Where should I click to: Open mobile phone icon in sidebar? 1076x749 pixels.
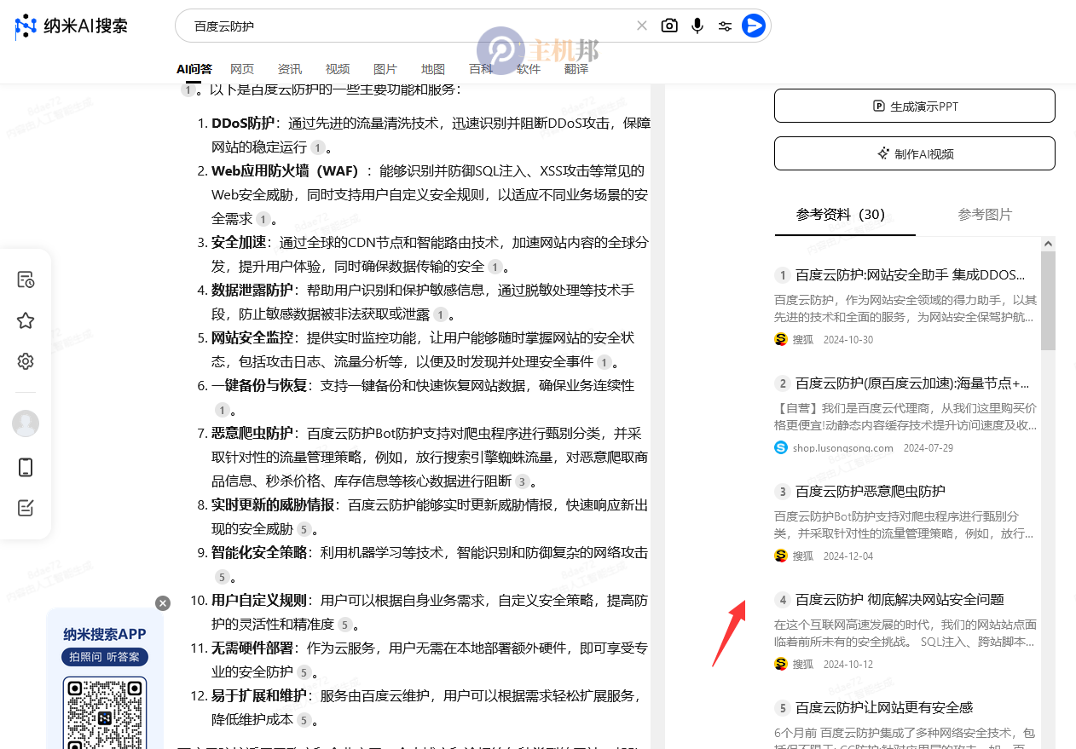(x=26, y=467)
